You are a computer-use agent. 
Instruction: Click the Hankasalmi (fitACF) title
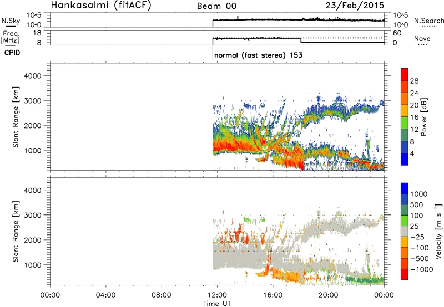tap(101, 6)
